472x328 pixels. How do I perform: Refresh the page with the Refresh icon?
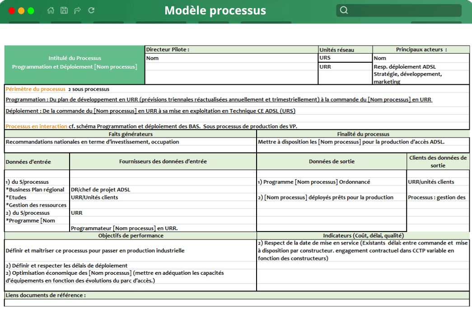[91, 10]
